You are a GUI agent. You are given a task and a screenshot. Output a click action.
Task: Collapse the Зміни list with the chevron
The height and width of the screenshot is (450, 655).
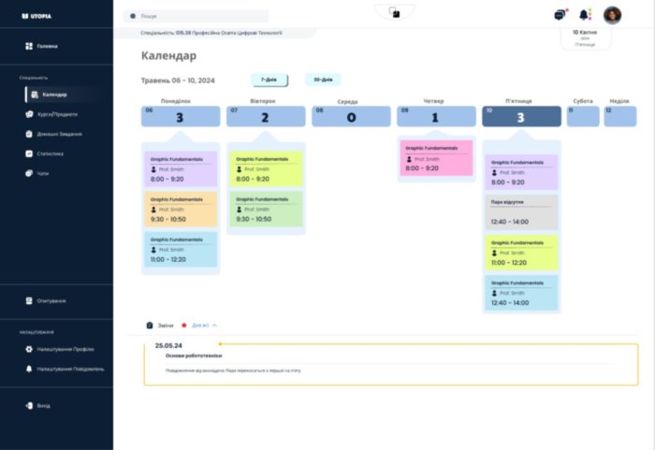coord(214,325)
